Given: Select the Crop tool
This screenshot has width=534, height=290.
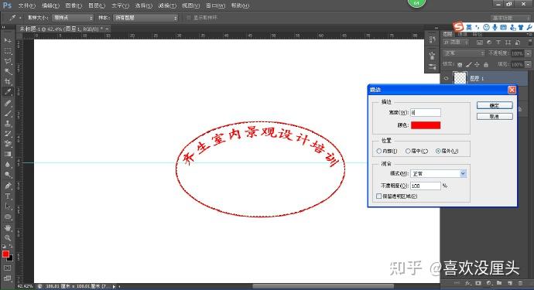Looking at the screenshot, I should (8, 82).
